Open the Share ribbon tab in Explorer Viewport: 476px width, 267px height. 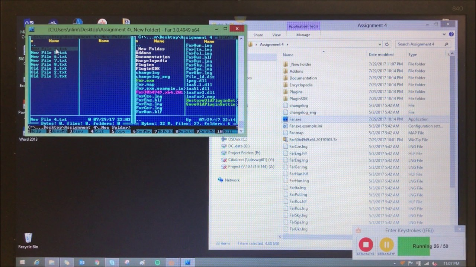[258, 35]
